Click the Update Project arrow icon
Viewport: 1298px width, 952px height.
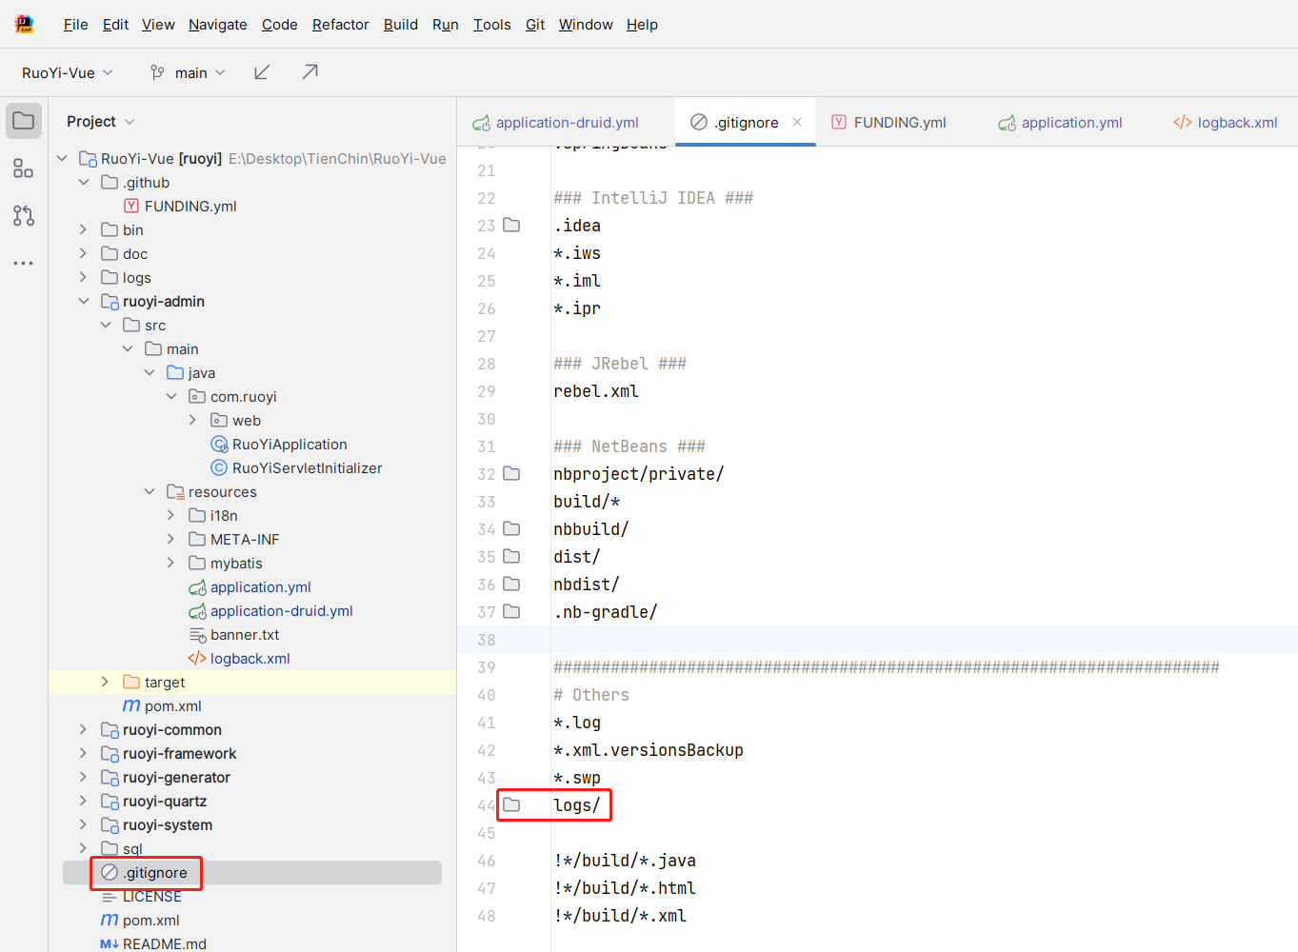(x=262, y=72)
